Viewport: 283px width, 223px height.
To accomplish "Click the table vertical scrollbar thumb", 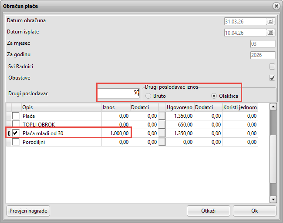I will pyautogui.click(x=273, y=159).
